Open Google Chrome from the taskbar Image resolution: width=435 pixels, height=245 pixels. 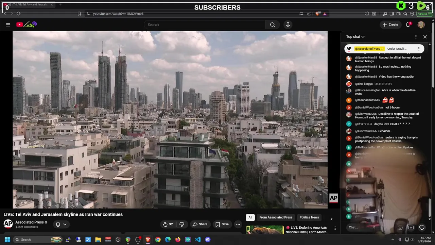pos(158,240)
